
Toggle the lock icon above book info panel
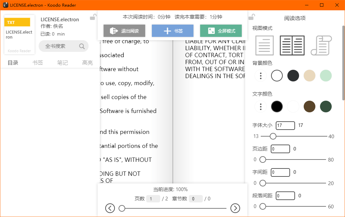93,17
